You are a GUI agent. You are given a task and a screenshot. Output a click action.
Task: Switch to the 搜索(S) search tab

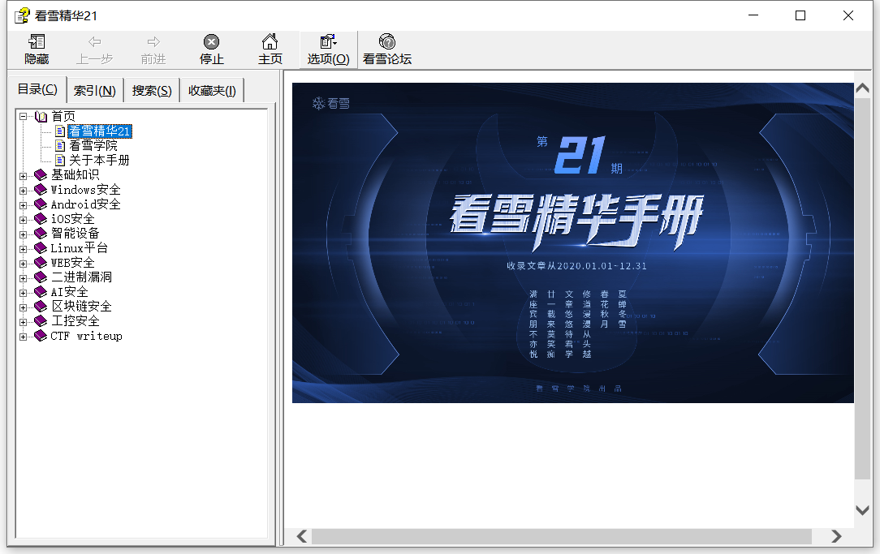pyautogui.click(x=152, y=90)
